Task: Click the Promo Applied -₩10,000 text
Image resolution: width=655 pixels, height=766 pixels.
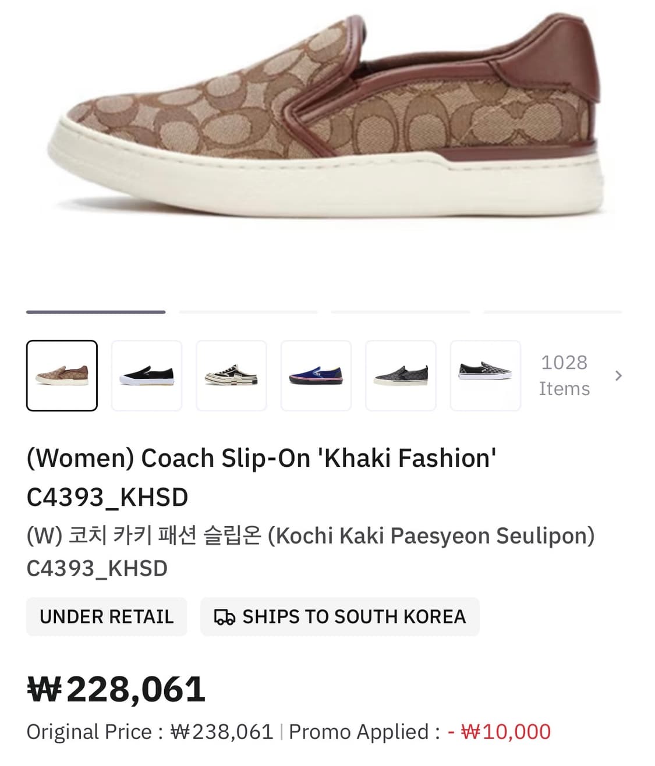Action: [x=420, y=732]
